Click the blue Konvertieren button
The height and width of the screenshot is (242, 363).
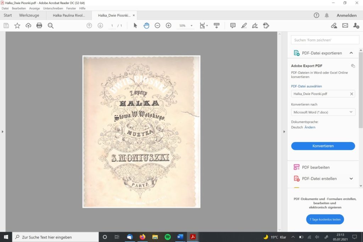(323, 146)
